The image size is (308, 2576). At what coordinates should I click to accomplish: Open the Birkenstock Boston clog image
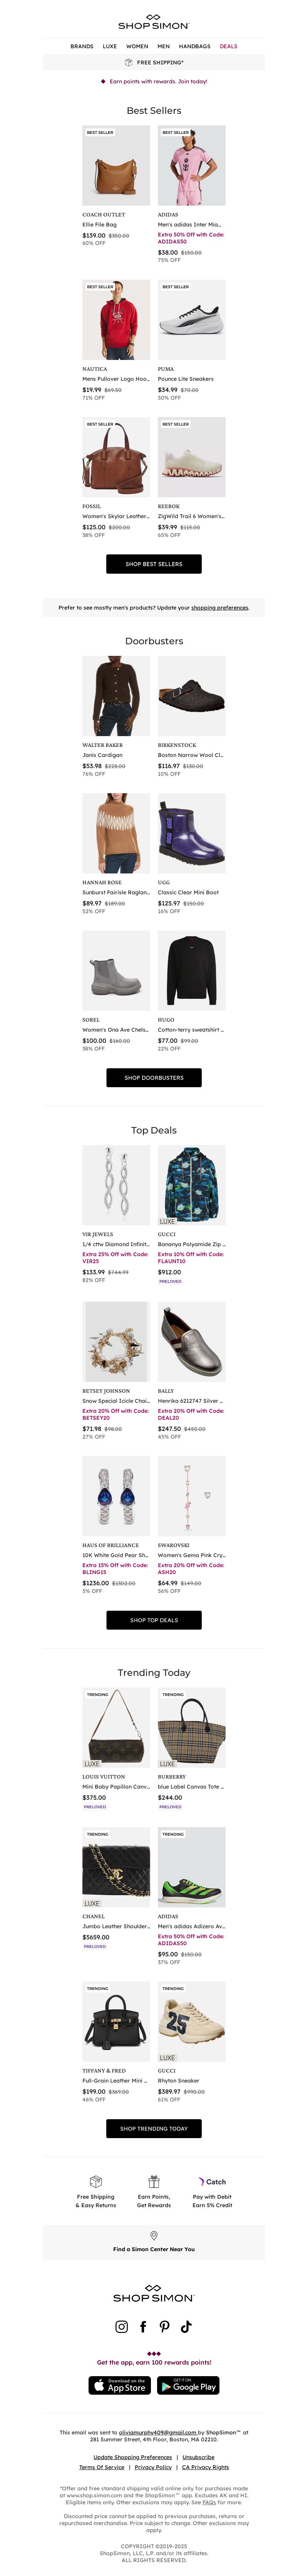(191, 696)
